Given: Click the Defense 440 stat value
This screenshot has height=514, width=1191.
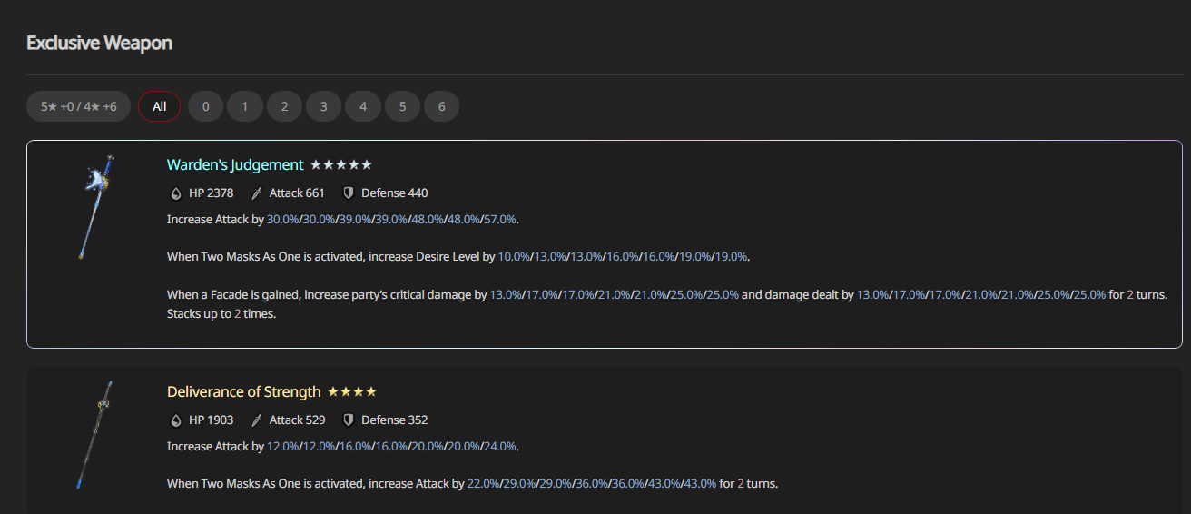Looking at the screenshot, I should 395,193.
